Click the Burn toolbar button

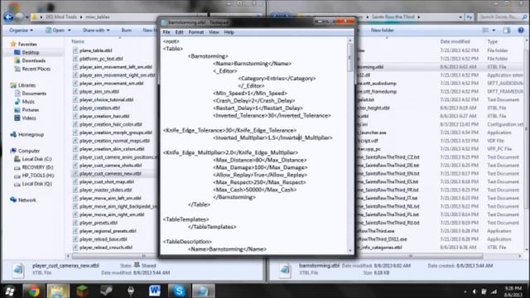coord(127,30)
